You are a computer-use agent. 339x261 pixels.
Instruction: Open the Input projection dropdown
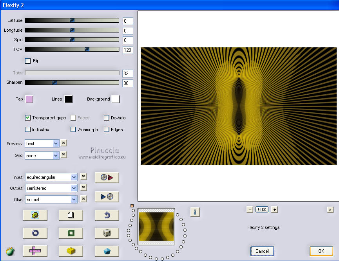point(51,177)
